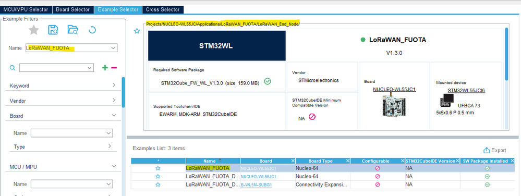Remove the Configurable column via X

tap(402, 161)
